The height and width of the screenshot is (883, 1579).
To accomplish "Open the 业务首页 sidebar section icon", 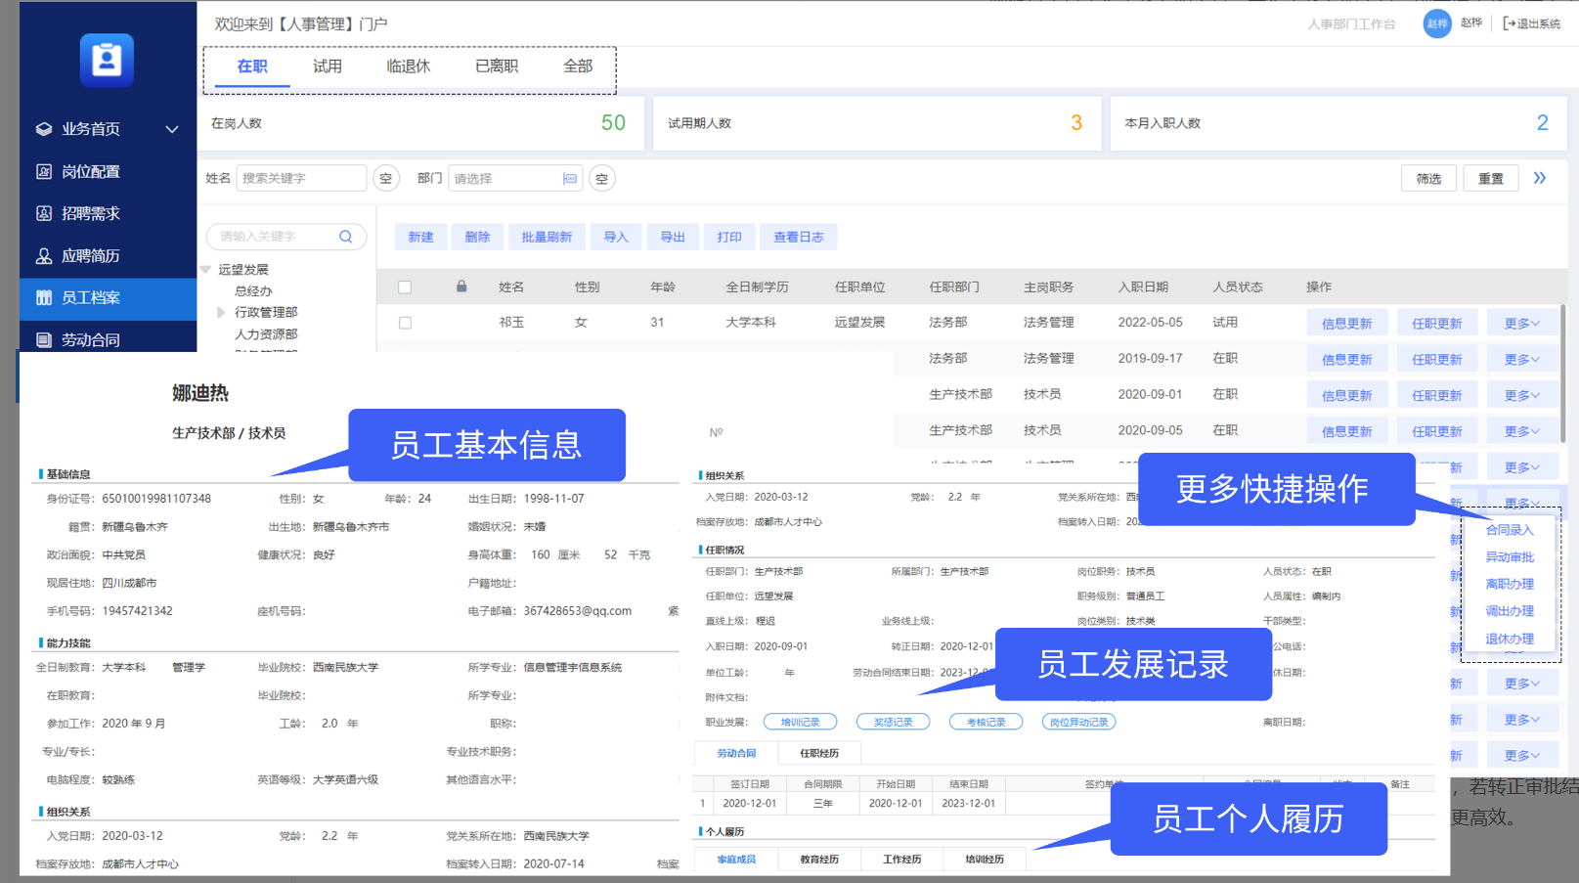I will 43,128.
